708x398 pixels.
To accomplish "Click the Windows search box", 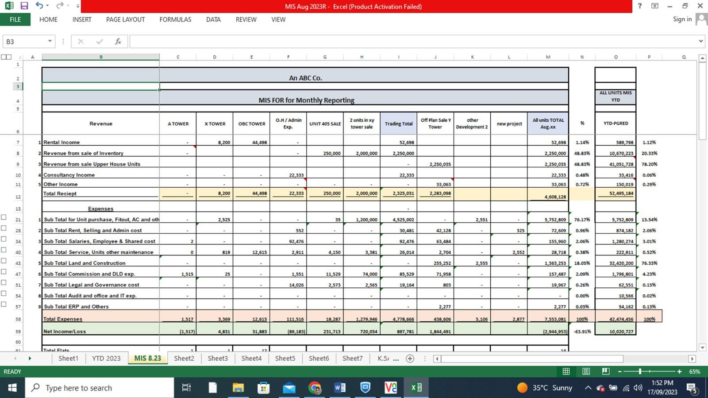I will tap(100, 388).
